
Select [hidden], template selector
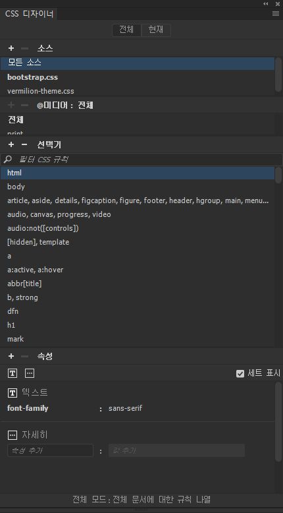point(138,242)
